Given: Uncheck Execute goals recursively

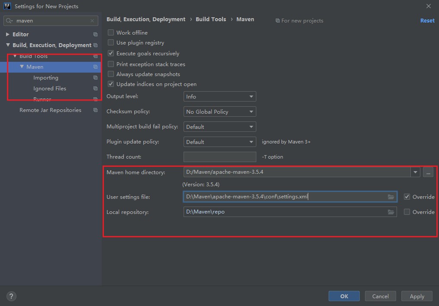Looking at the screenshot, I should coord(111,53).
